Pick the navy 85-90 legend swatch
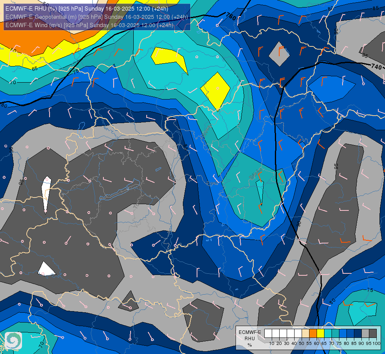The height and width of the screenshot is (354, 385). tap(358, 334)
